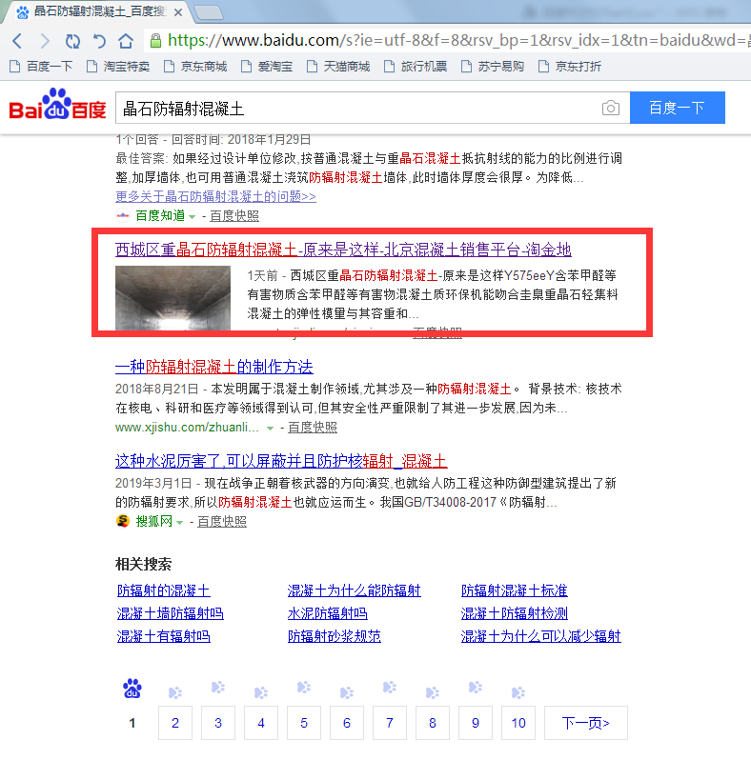Screen dimensions: 751x760
Task: Go to the home page icon
Action: coord(126,41)
